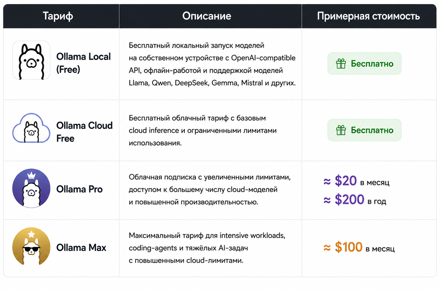Click the ≈ $100 в месяц price

pos(359,248)
